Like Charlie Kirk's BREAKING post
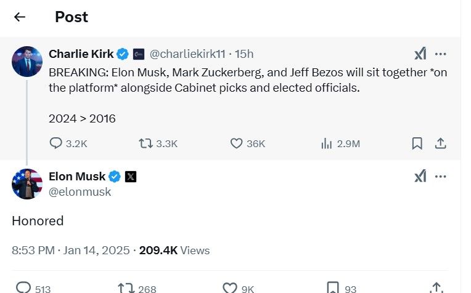The height and width of the screenshot is (293, 471). tap(237, 143)
